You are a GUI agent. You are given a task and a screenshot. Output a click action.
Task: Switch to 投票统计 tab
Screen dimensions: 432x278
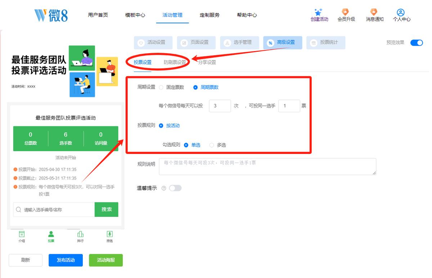tap(326, 42)
